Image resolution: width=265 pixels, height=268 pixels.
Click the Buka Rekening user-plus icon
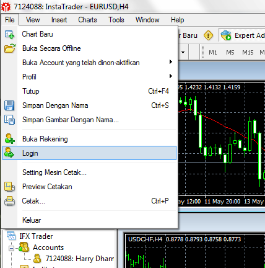[9, 139]
